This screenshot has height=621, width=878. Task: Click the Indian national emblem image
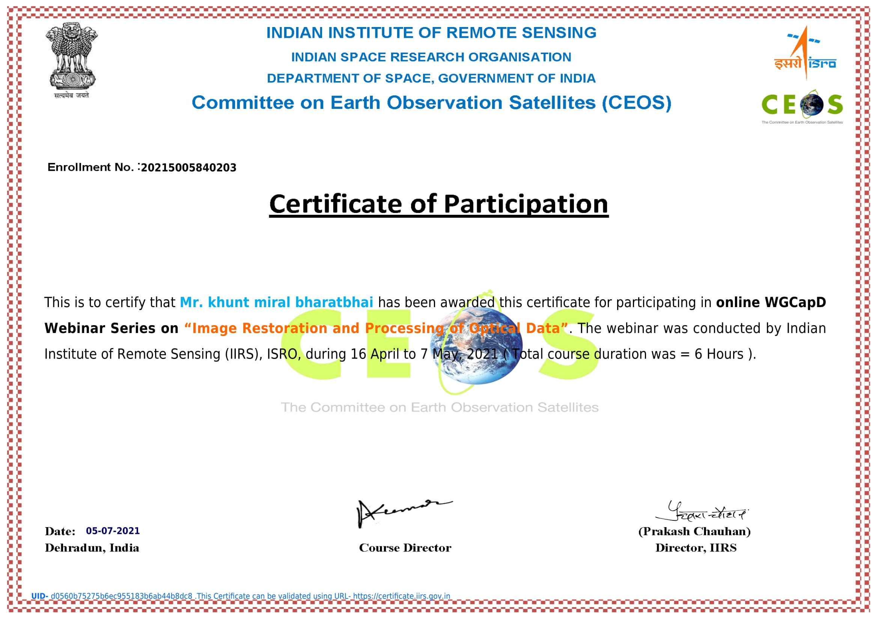[x=72, y=60]
